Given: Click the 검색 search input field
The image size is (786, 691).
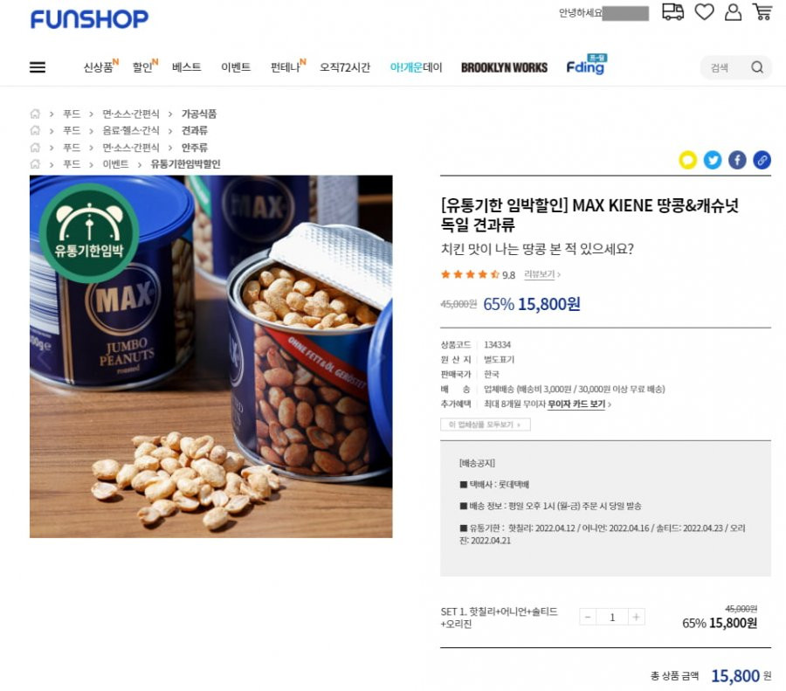Looking at the screenshot, I should pyautogui.click(x=725, y=67).
